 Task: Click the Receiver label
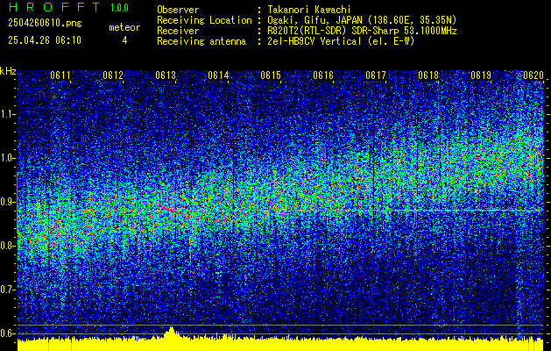[178, 31]
